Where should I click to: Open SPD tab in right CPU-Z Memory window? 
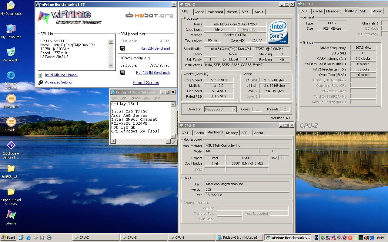[x=363, y=11]
